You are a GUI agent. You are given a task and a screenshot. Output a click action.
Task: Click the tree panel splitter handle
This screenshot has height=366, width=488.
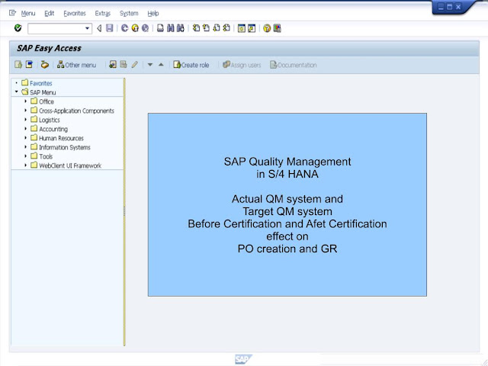(x=124, y=211)
